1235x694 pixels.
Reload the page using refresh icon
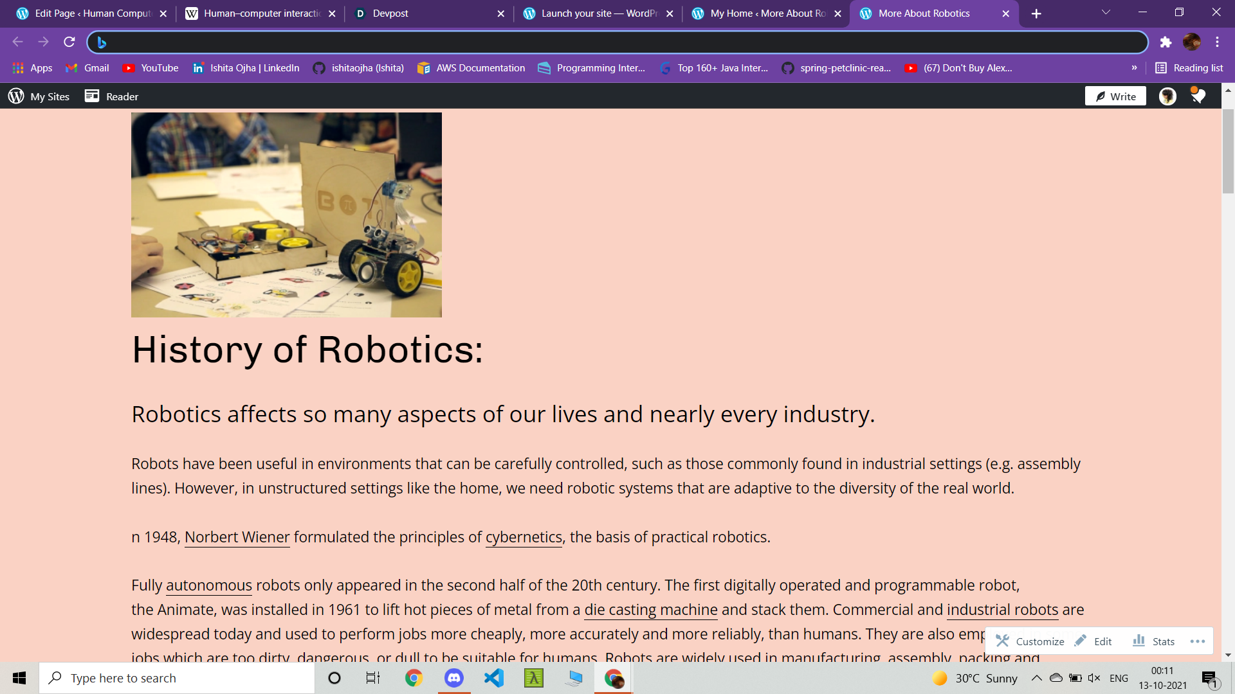69,42
